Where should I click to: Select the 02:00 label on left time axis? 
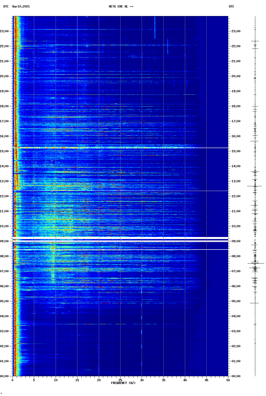[4, 346]
